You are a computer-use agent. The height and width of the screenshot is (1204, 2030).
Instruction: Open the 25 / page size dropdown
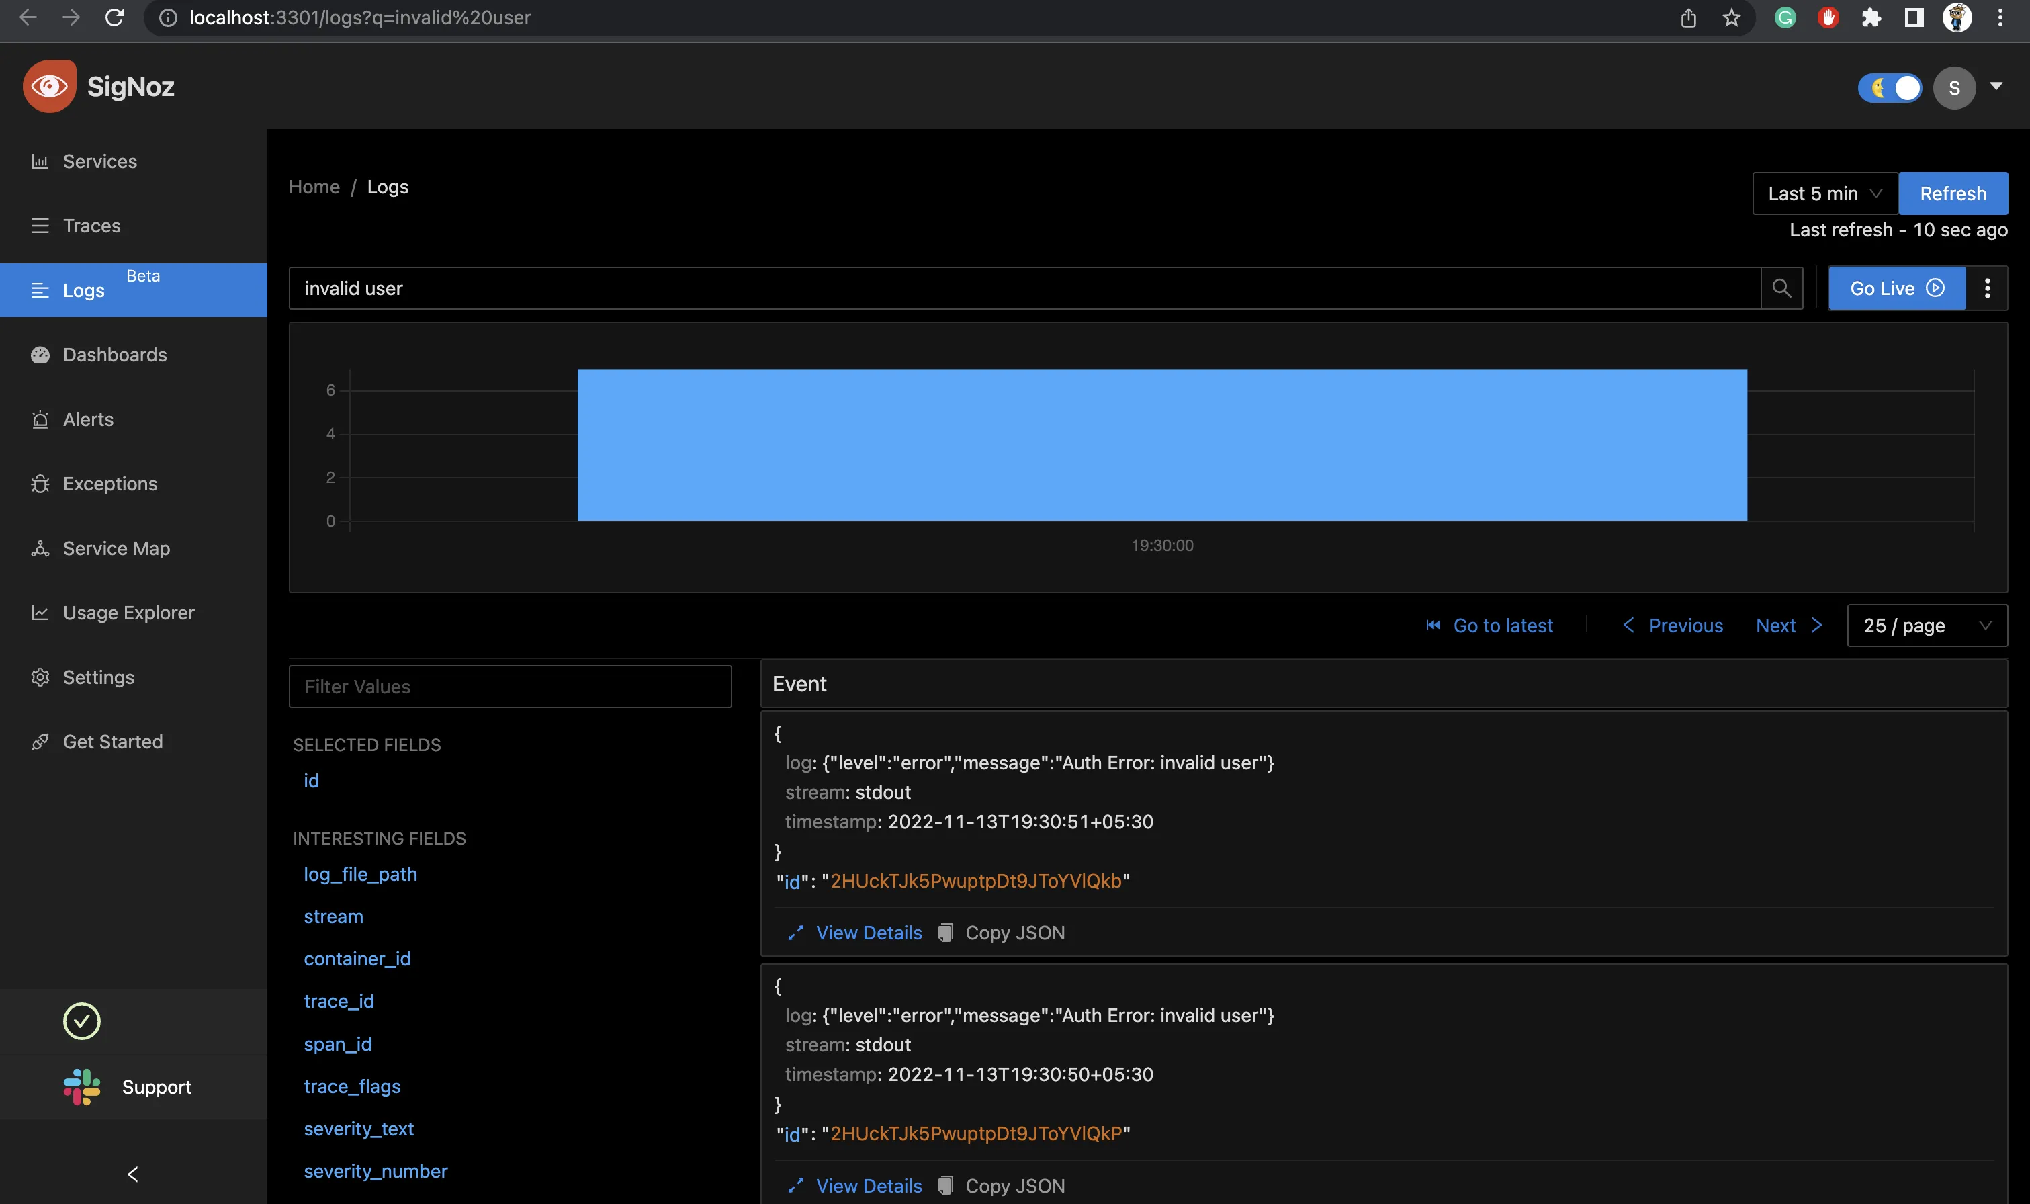(x=1926, y=626)
